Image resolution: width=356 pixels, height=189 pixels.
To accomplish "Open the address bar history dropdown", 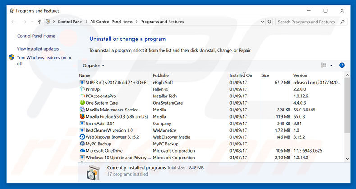I will 262,22.
